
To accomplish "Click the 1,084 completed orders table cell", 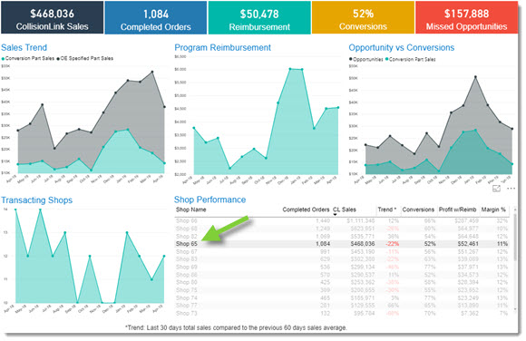I will point(323,244).
